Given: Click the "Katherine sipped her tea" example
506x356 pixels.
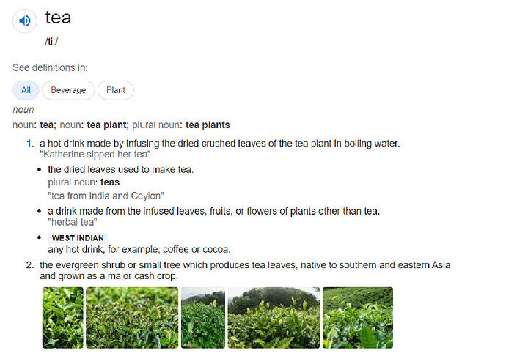Looking at the screenshot, I should pos(95,155).
